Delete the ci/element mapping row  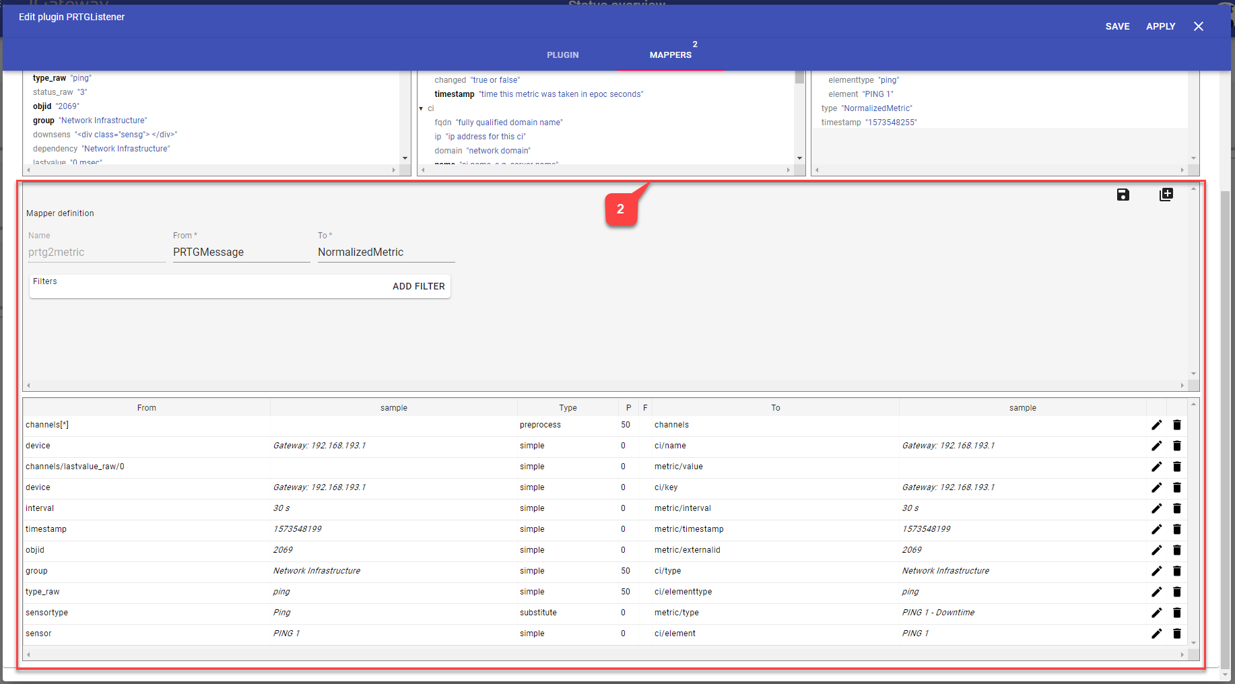click(1176, 634)
